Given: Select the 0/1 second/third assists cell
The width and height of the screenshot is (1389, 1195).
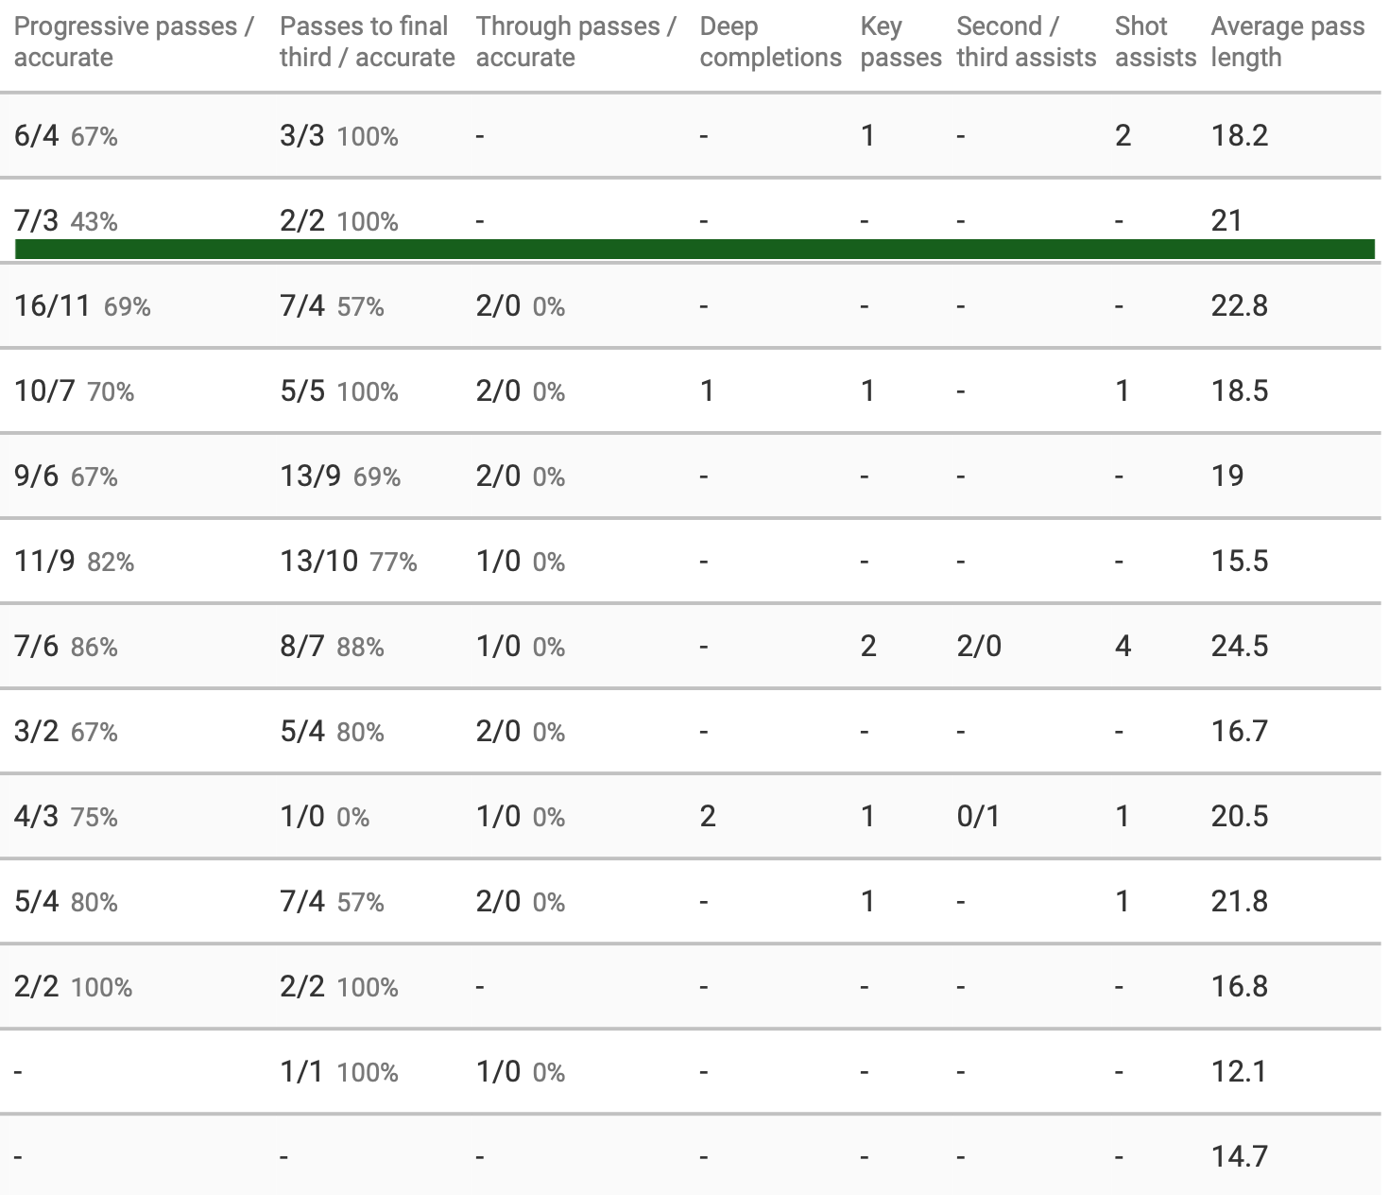Looking at the screenshot, I should pyautogui.click(x=978, y=817).
